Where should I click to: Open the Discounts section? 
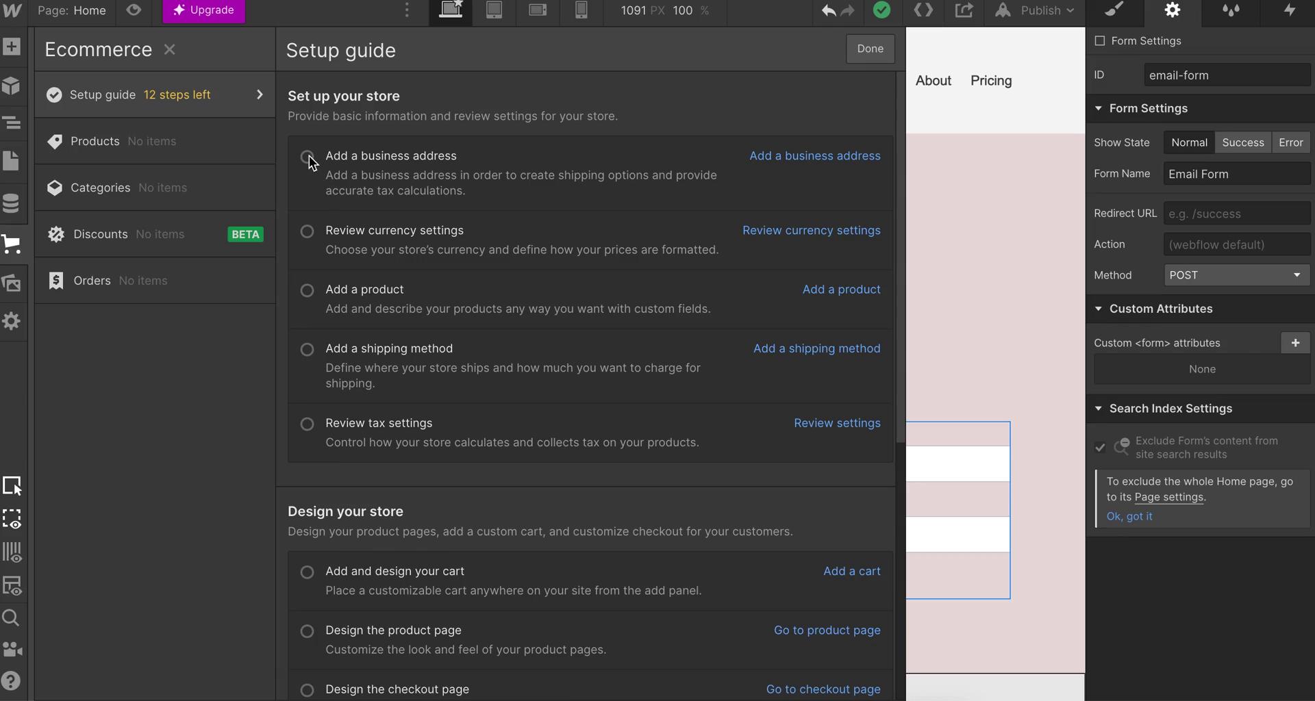click(155, 234)
